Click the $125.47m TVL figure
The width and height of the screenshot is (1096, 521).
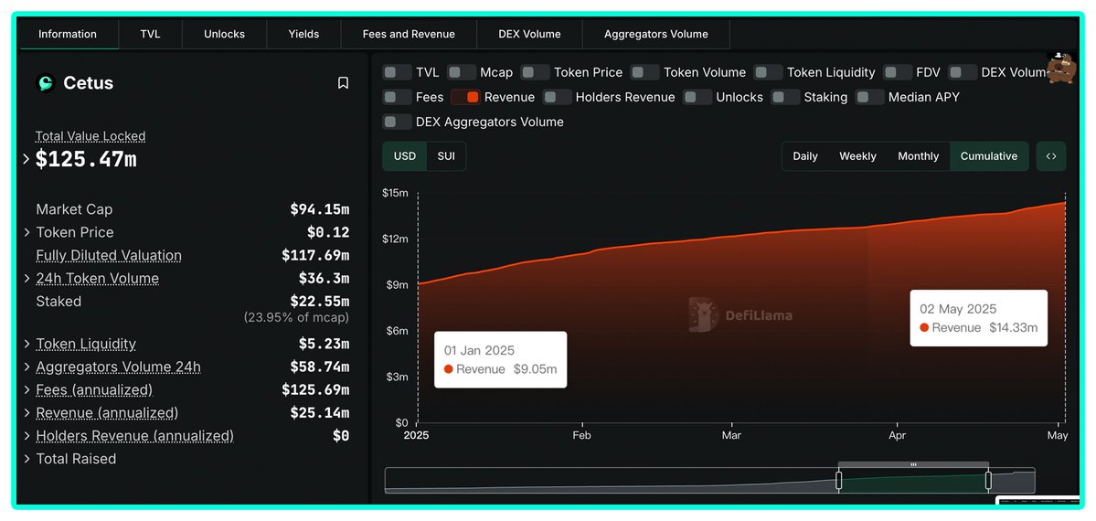(x=86, y=159)
